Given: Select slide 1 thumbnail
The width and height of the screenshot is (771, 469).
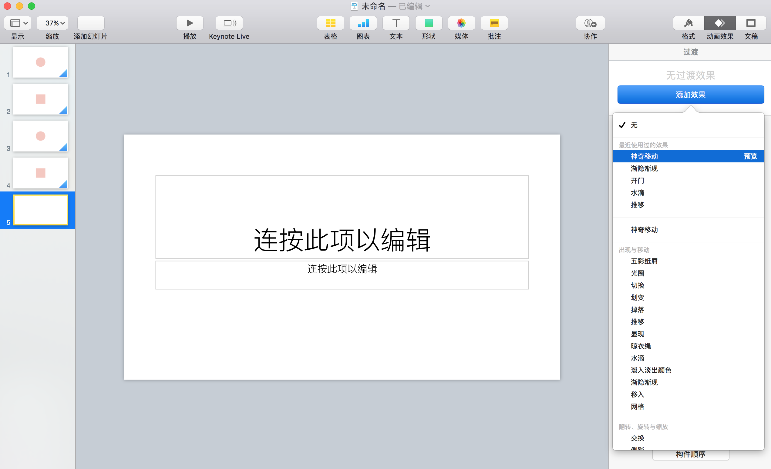Looking at the screenshot, I should (x=40, y=62).
